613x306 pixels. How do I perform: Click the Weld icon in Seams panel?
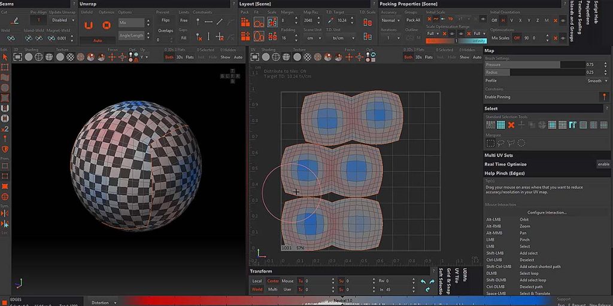11,38
